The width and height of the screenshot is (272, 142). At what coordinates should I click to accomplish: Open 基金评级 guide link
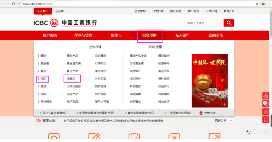pos(164,71)
